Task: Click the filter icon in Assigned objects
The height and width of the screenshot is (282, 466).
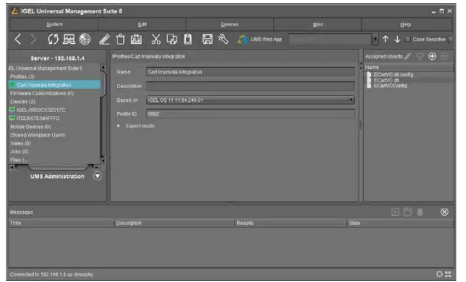Action: coord(419,56)
